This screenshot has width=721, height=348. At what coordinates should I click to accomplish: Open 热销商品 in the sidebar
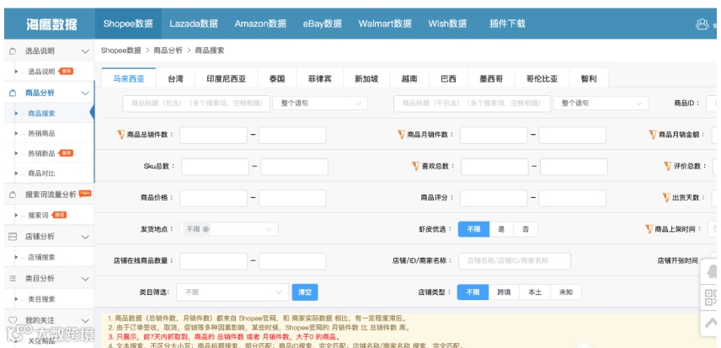pyautogui.click(x=42, y=133)
